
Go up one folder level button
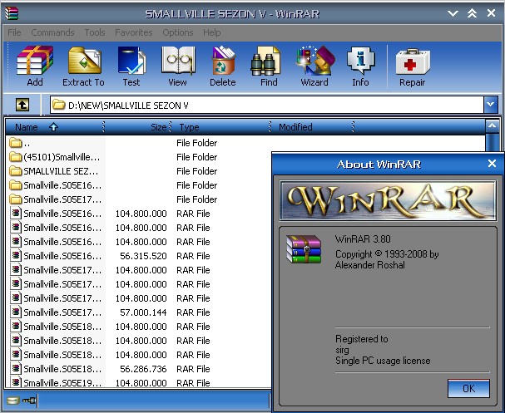(22, 105)
